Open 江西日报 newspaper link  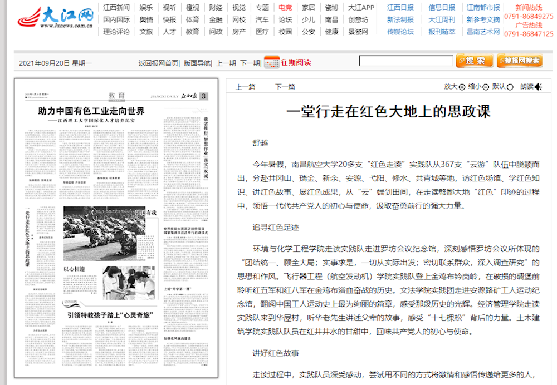400,7
